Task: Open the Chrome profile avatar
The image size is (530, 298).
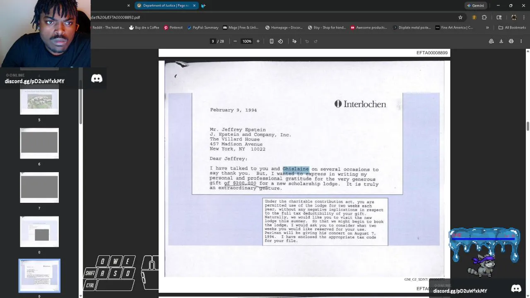Action: (514, 17)
